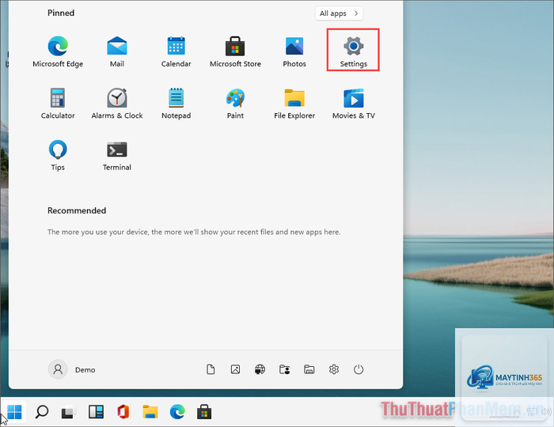Open the Network shortcut icon

tap(260, 369)
